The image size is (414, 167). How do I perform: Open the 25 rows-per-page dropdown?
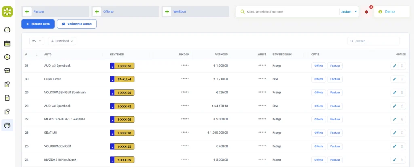(x=36, y=41)
